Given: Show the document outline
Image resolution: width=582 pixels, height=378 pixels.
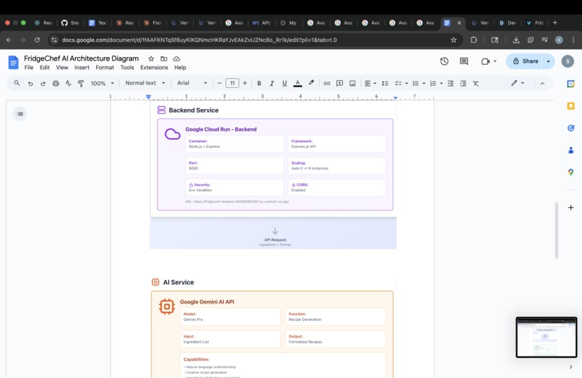Looking at the screenshot, I should click(20, 114).
